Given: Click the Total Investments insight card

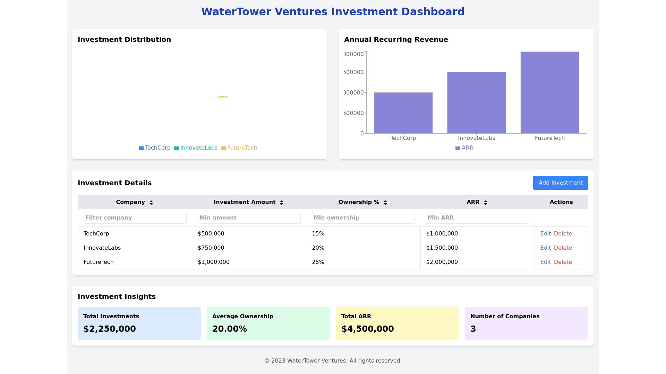Looking at the screenshot, I should coord(139,323).
